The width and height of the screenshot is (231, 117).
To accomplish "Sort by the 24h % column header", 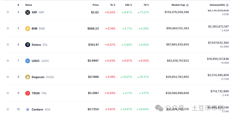I will point(128,5).
